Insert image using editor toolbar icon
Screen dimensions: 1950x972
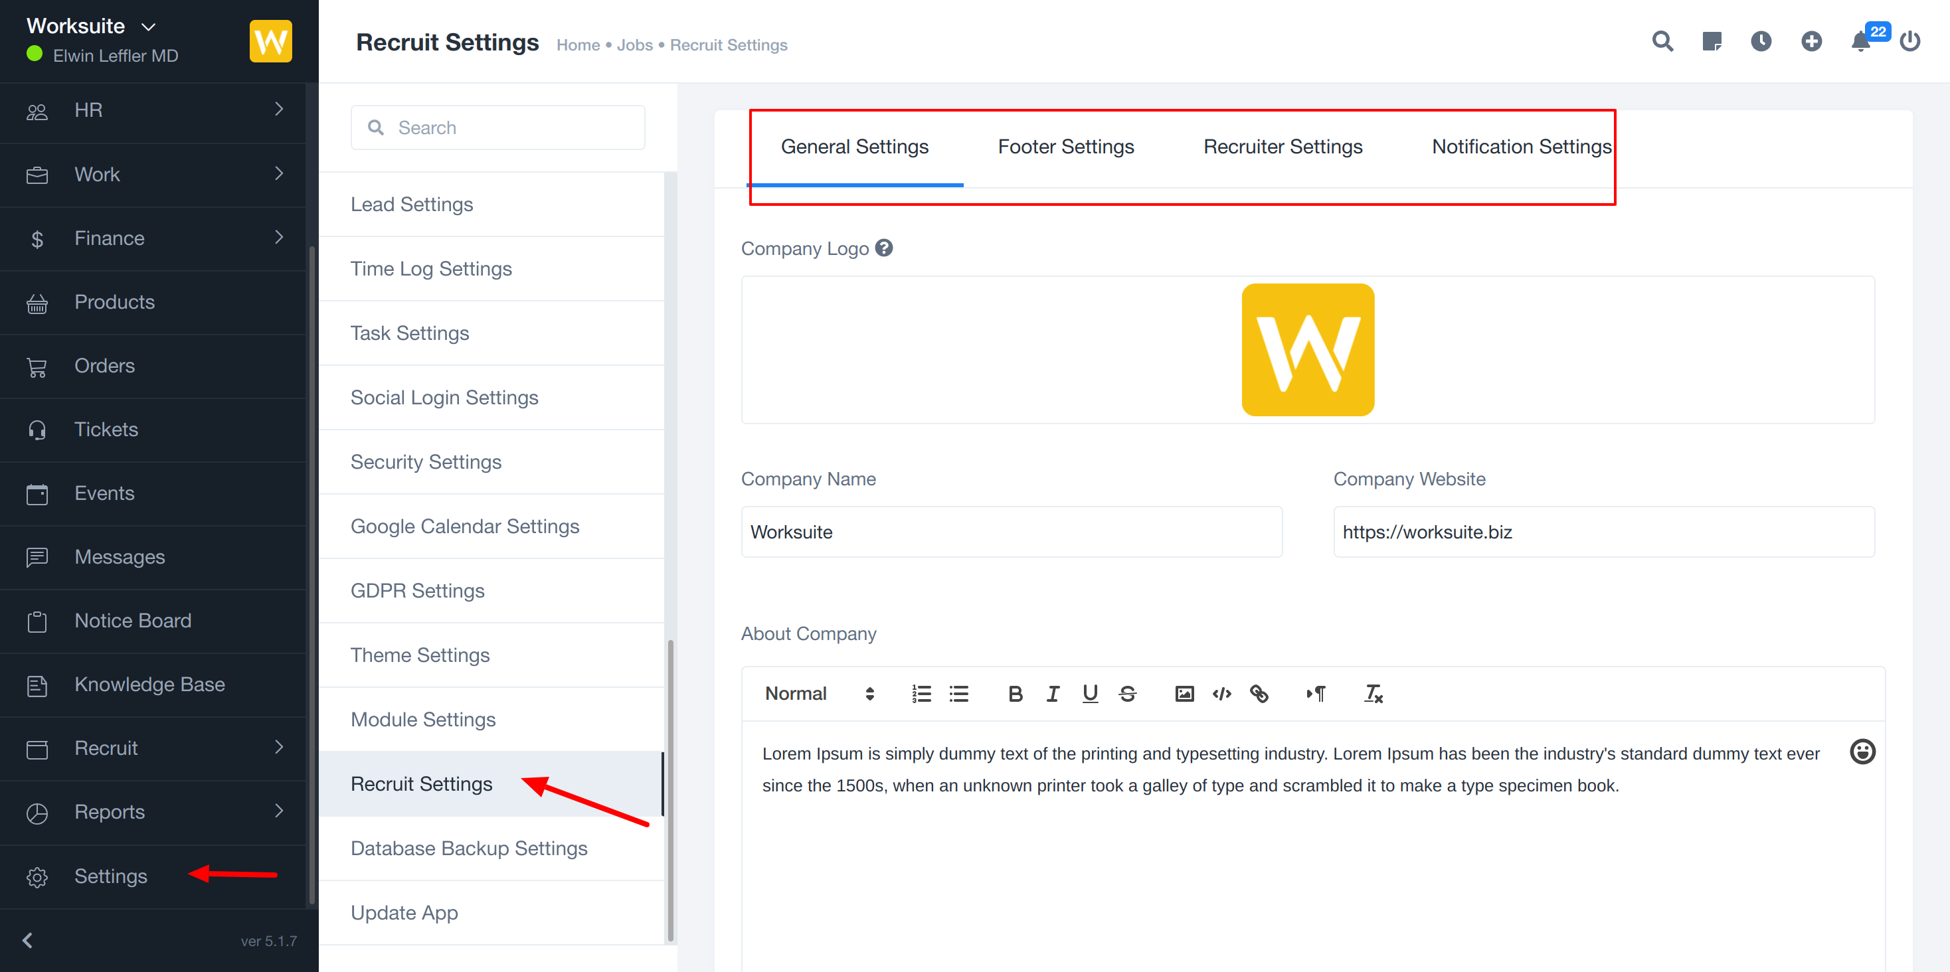pos(1184,693)
